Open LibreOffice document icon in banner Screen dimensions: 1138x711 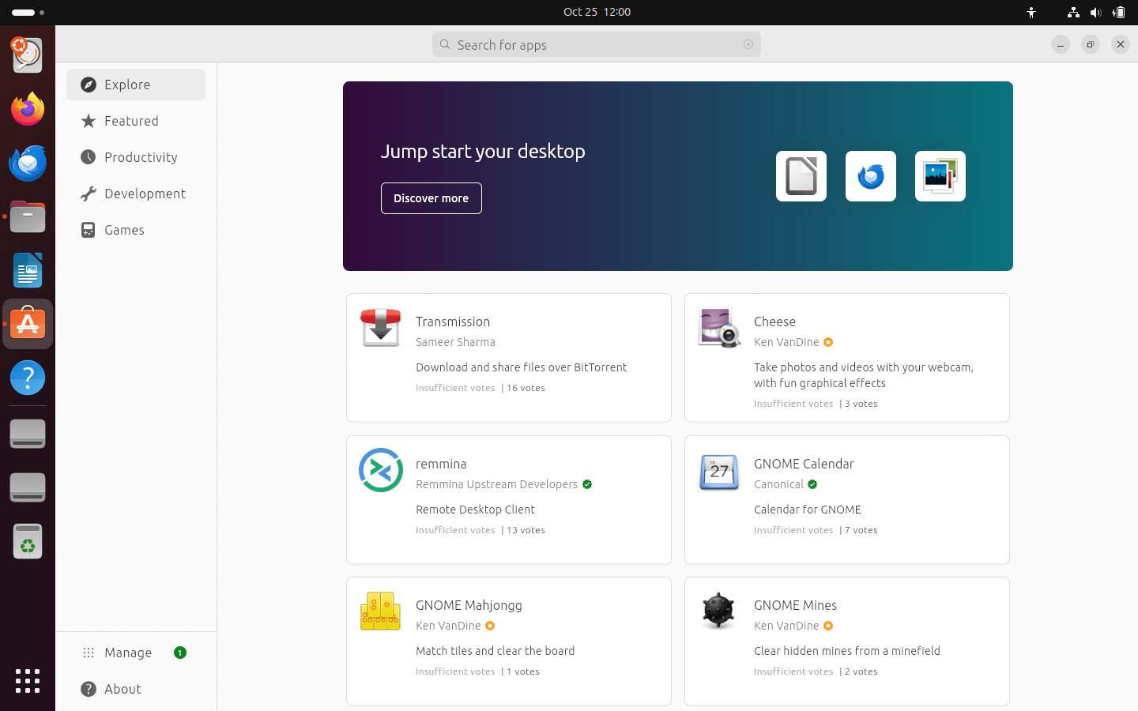tap(801, 176)
